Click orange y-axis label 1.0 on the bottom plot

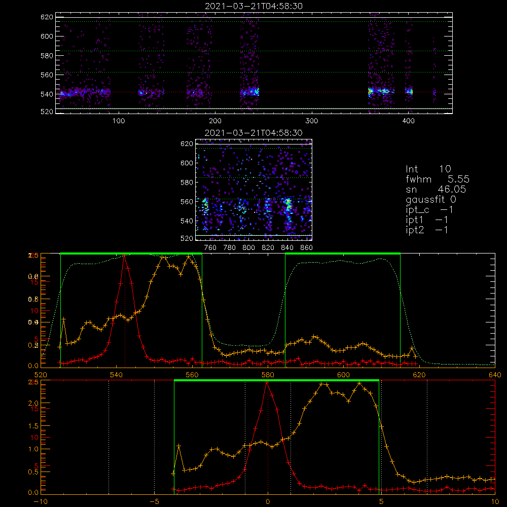click(33, 449)
